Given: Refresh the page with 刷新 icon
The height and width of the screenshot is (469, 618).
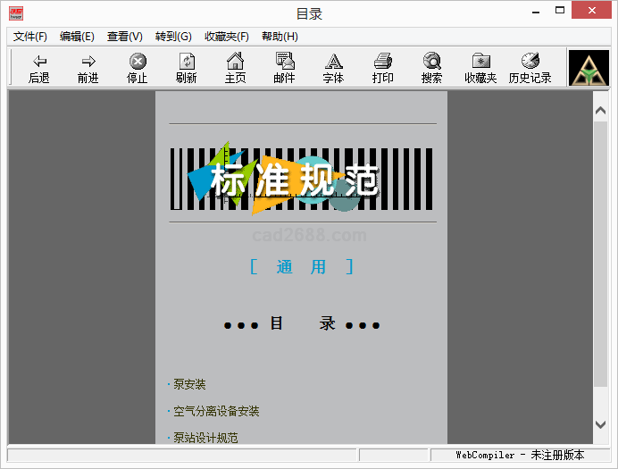Looking at the screenshot, I should pyautogui.click(x=186, y=62).
